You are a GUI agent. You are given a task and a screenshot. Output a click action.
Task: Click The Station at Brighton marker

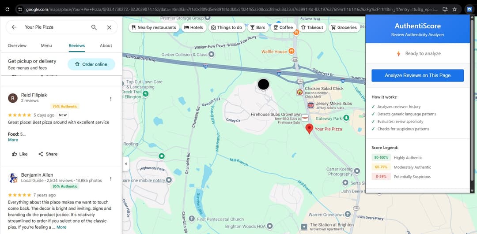coord(304,227)
